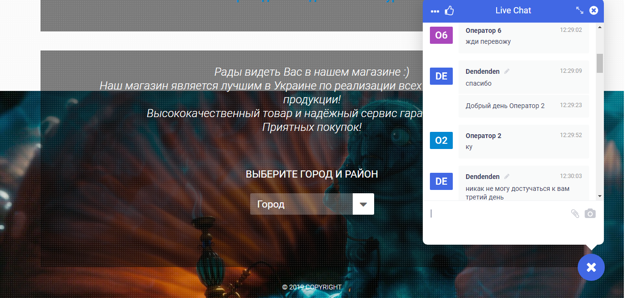Click the 'Оператор 6' sender name
Screen dimensions: 632x298
[483, 30]
